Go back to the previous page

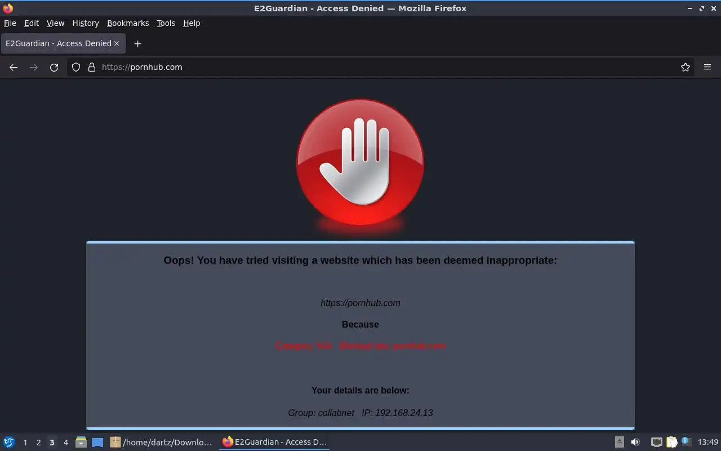(14, 67)
